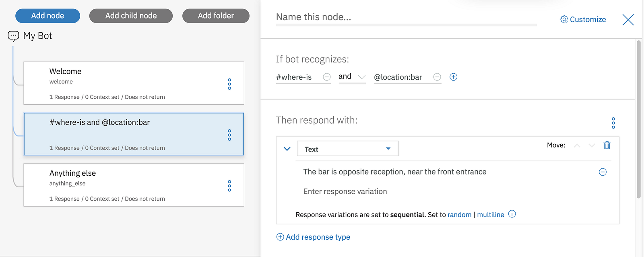
Task: Open response section three-dot options menu
Action: click(613, 123)
